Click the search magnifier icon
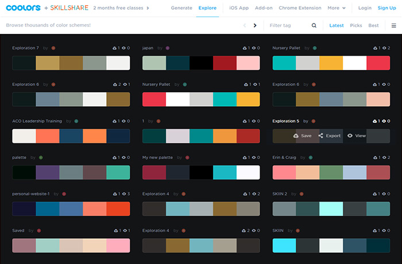The image size is (402, 264). click(314, 25)
